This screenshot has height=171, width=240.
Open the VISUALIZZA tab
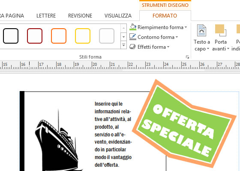(118, 16)
